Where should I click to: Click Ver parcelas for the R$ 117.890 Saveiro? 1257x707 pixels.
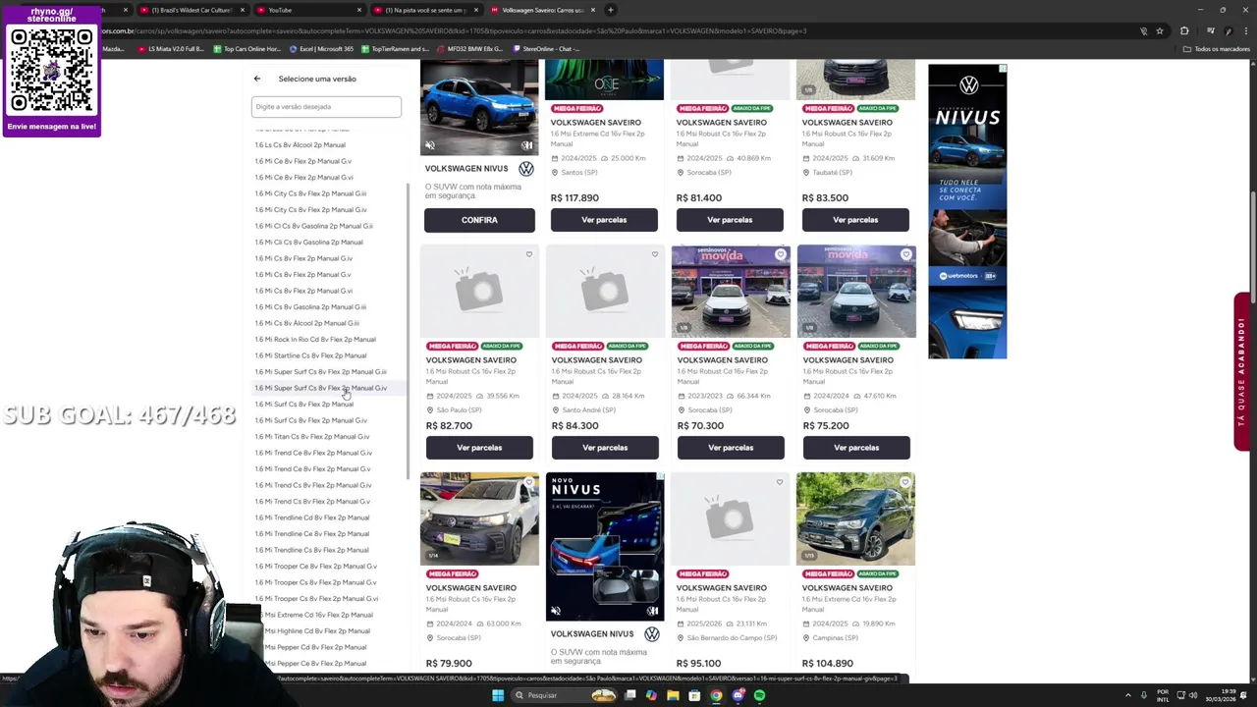click(604, 220)
